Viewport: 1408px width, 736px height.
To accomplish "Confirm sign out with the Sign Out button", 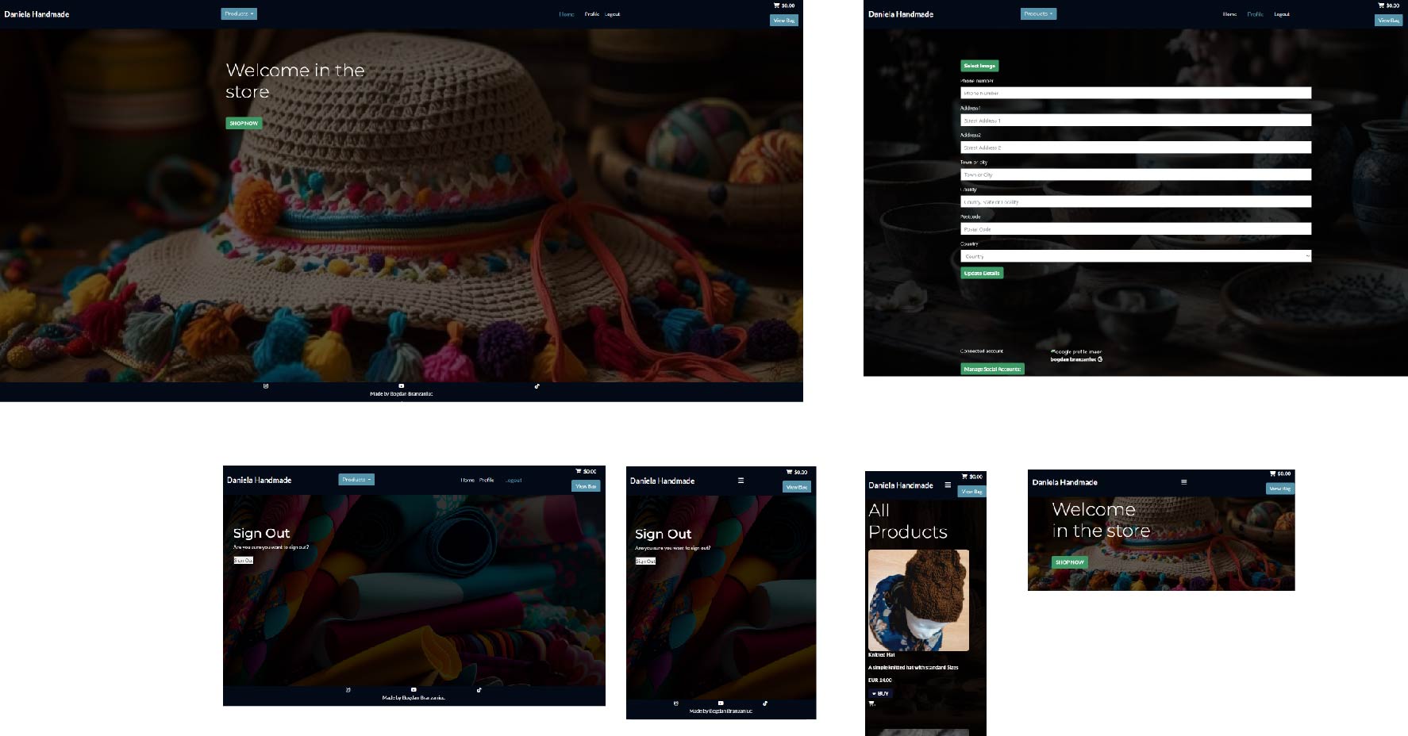I will pyautogui.click(x=244, y=559).
